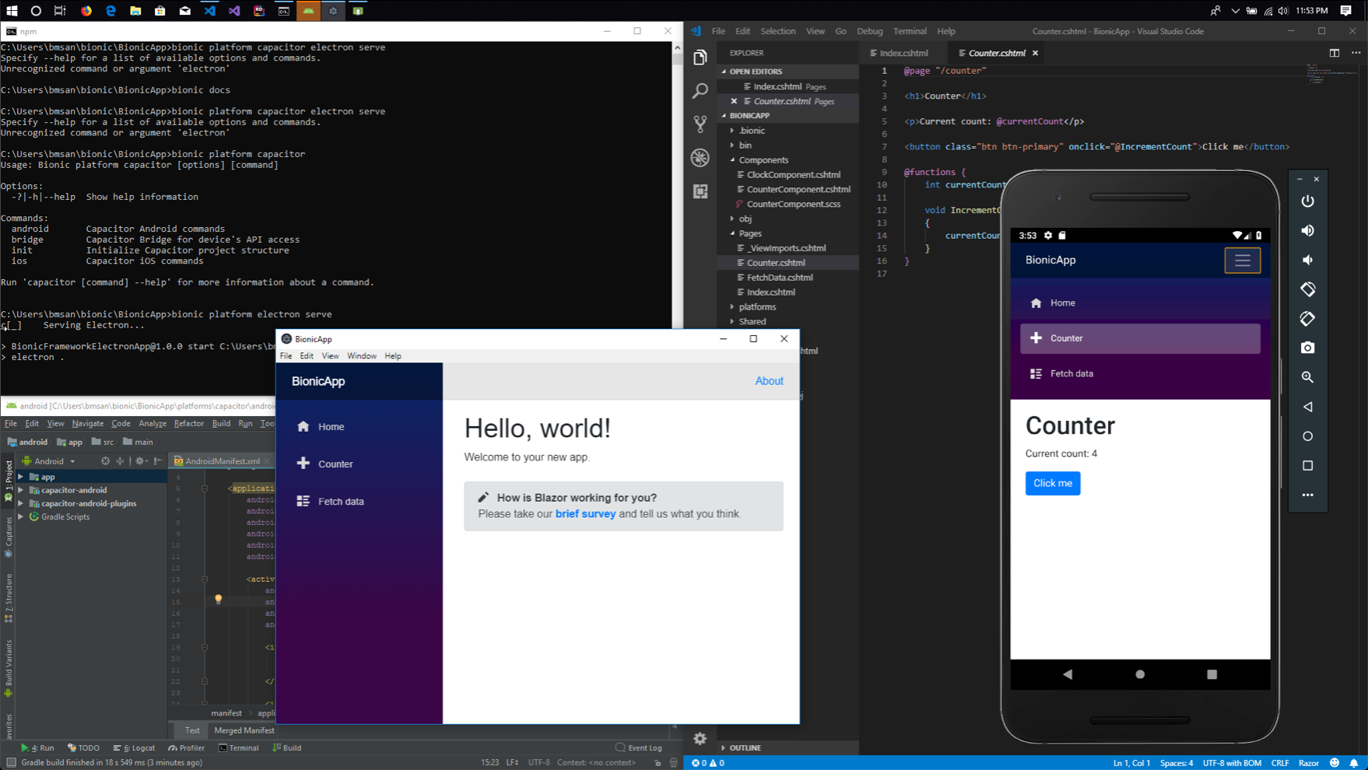Expand the OUTLINE section in VS Code
This screenshot has height=770, width=1368.
pyautogui.click(x=724, y=747)
